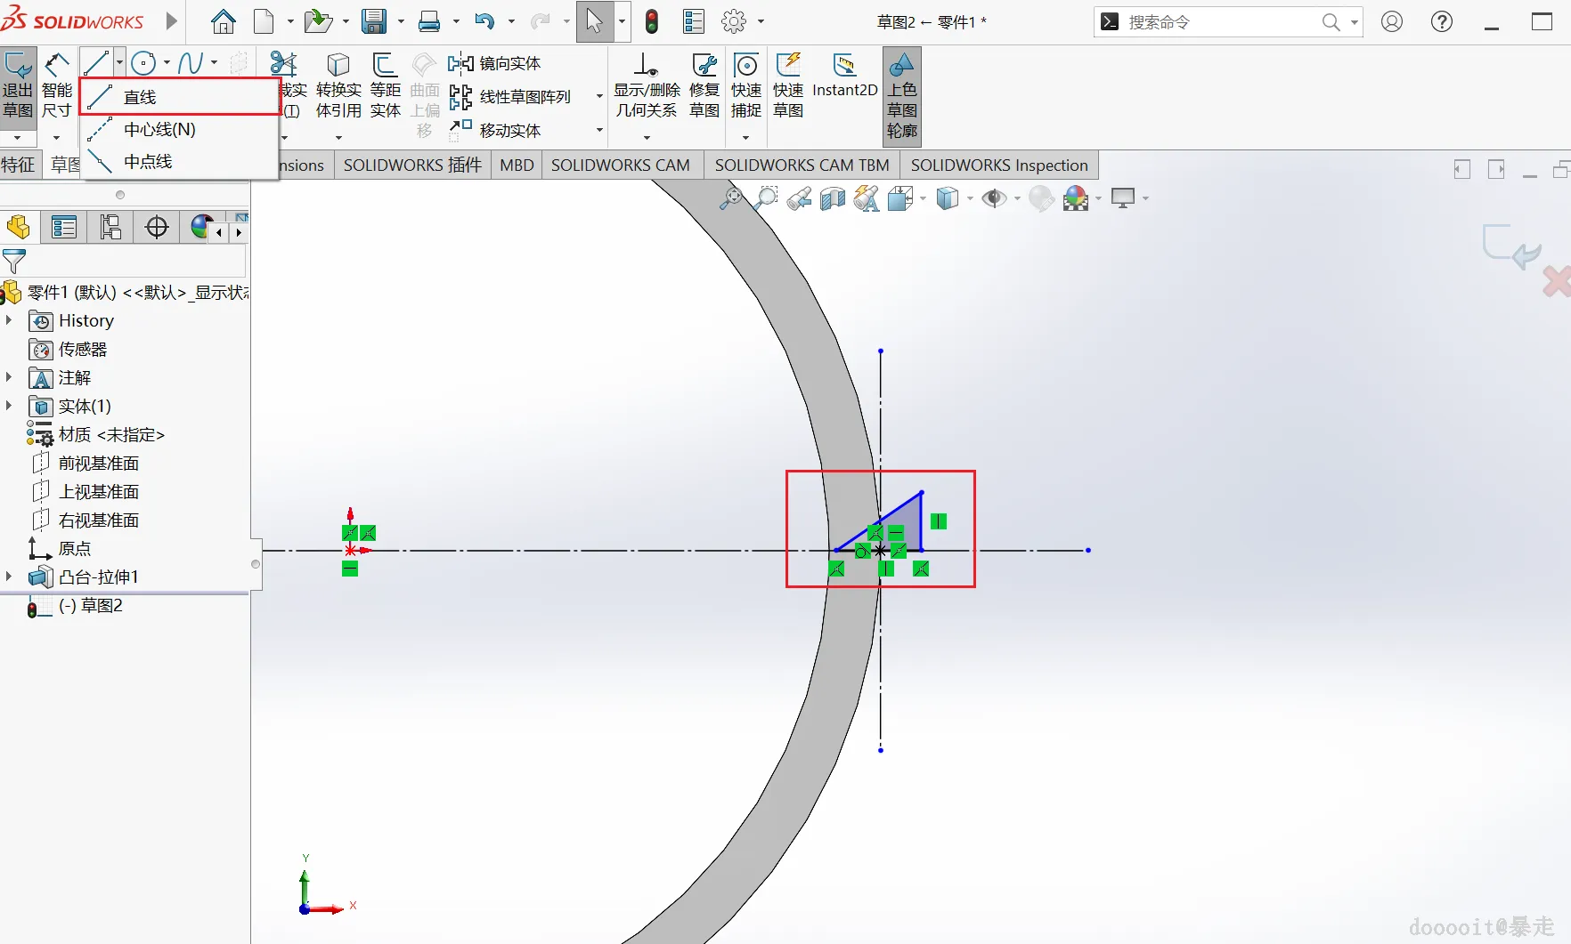
Task: Open the PropertyManager tab
Action: pyautogui.click(x=64, y=228)
